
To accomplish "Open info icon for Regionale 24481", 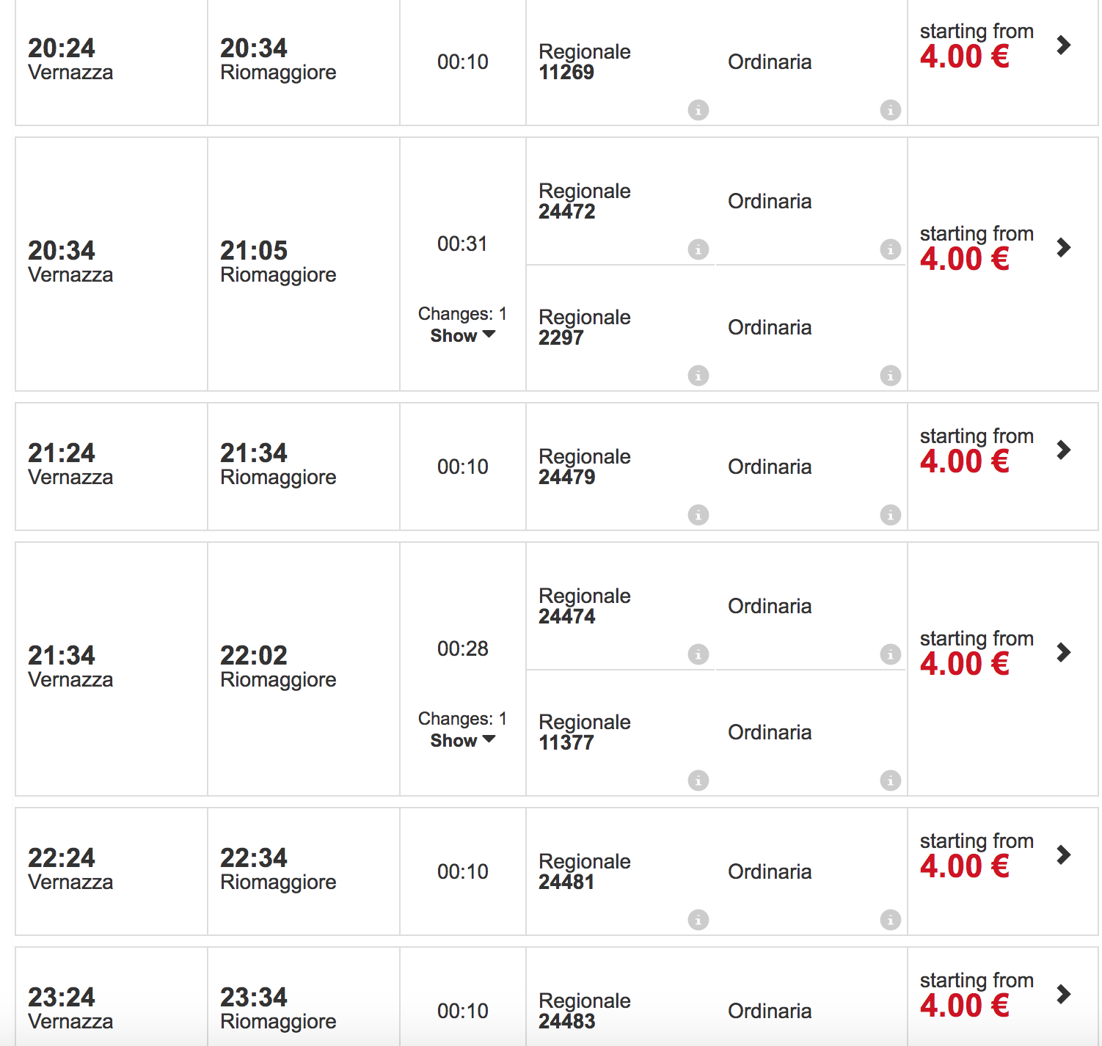I will [698, 920].
